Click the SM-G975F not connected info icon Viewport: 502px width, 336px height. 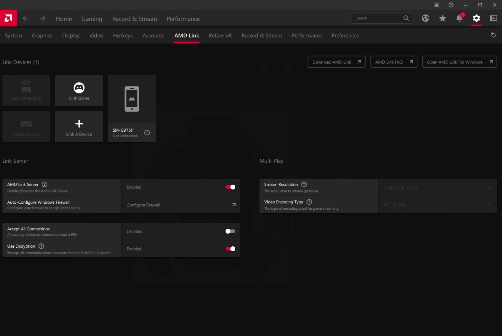(147, 133)
